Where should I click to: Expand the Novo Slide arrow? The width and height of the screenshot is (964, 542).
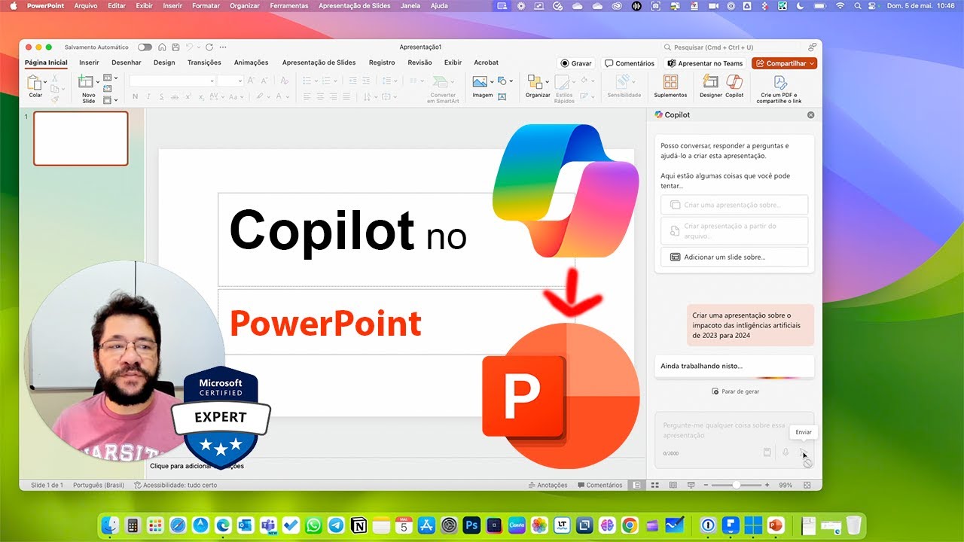98,81
